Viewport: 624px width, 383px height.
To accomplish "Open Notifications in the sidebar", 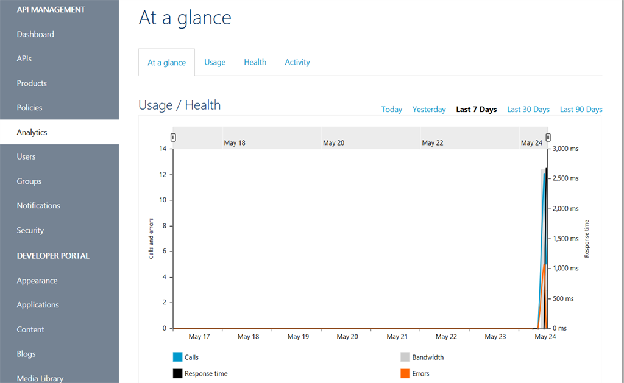I will [x=38, y=205].
